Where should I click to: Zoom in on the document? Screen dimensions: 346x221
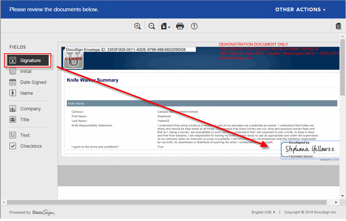pos(138,26)
